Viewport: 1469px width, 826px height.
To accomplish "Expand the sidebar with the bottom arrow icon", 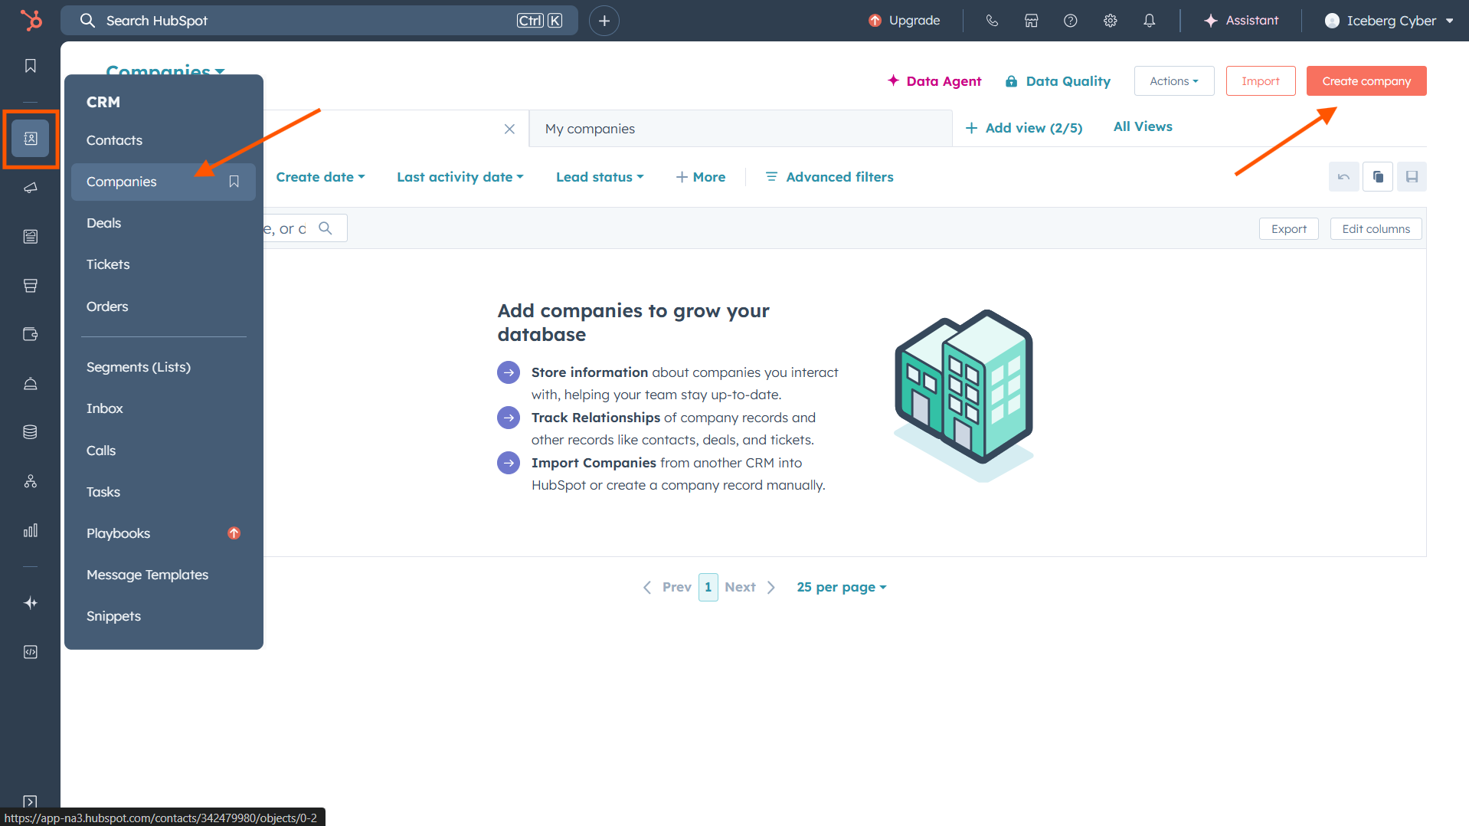I will click(31, 801).
